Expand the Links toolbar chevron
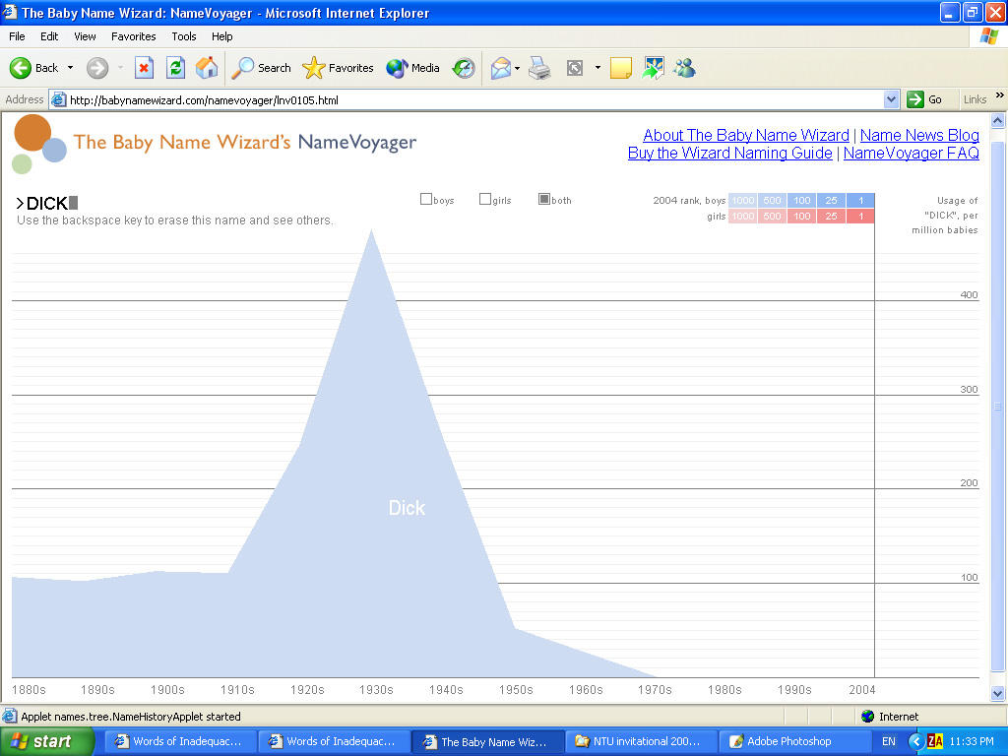The height and width of the screenshot is (756, 1008). [x=1000, y=95]
